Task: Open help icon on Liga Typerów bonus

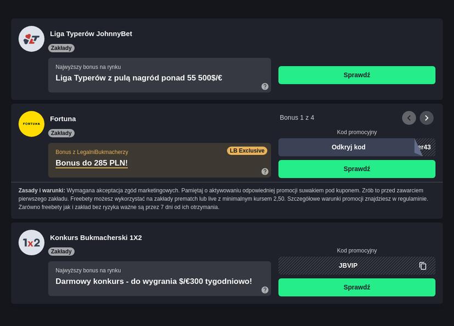Action: click(x=265, y=87)
